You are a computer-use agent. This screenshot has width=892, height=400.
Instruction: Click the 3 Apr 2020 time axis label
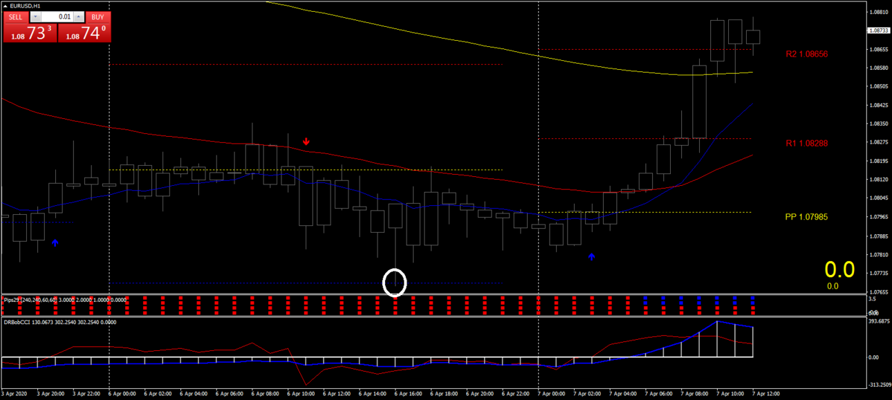15,394
